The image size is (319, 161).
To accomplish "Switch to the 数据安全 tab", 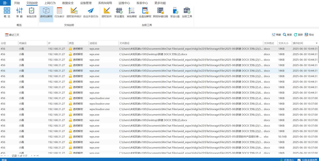I will 68,3.
